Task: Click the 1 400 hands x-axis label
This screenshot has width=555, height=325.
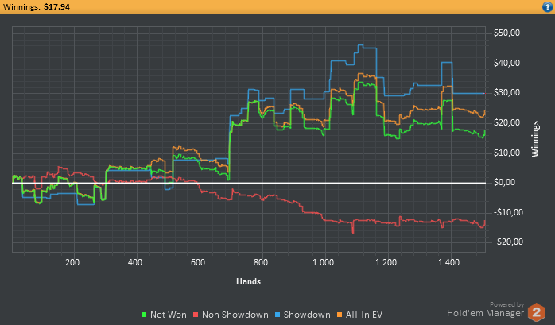Action: coord(448,262)
